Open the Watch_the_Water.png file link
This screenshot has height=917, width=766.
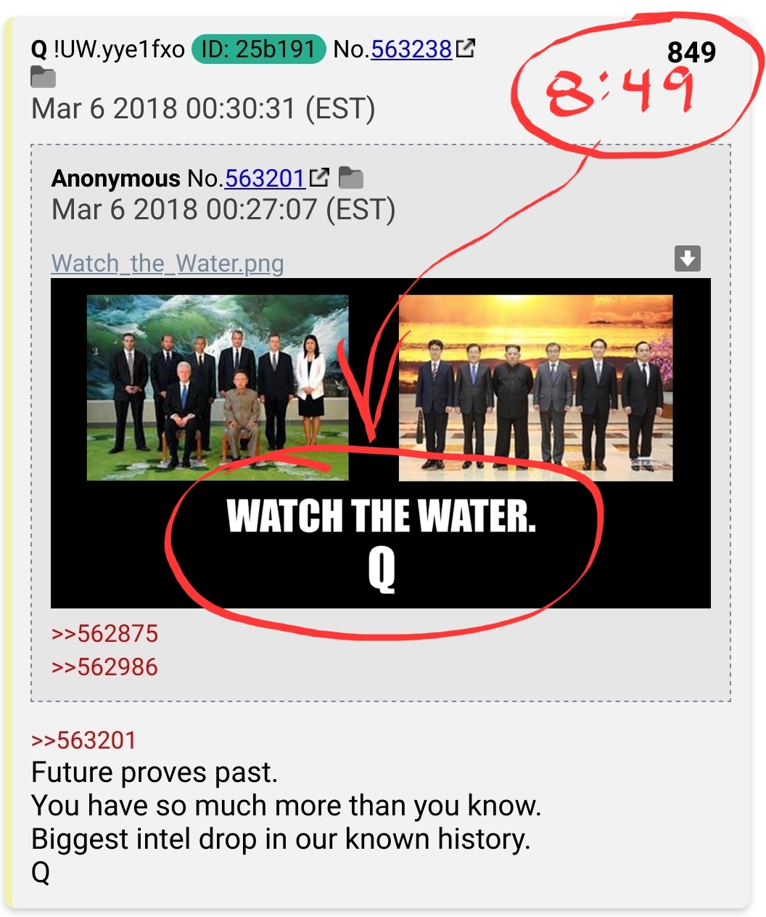(x=168, y=263)
